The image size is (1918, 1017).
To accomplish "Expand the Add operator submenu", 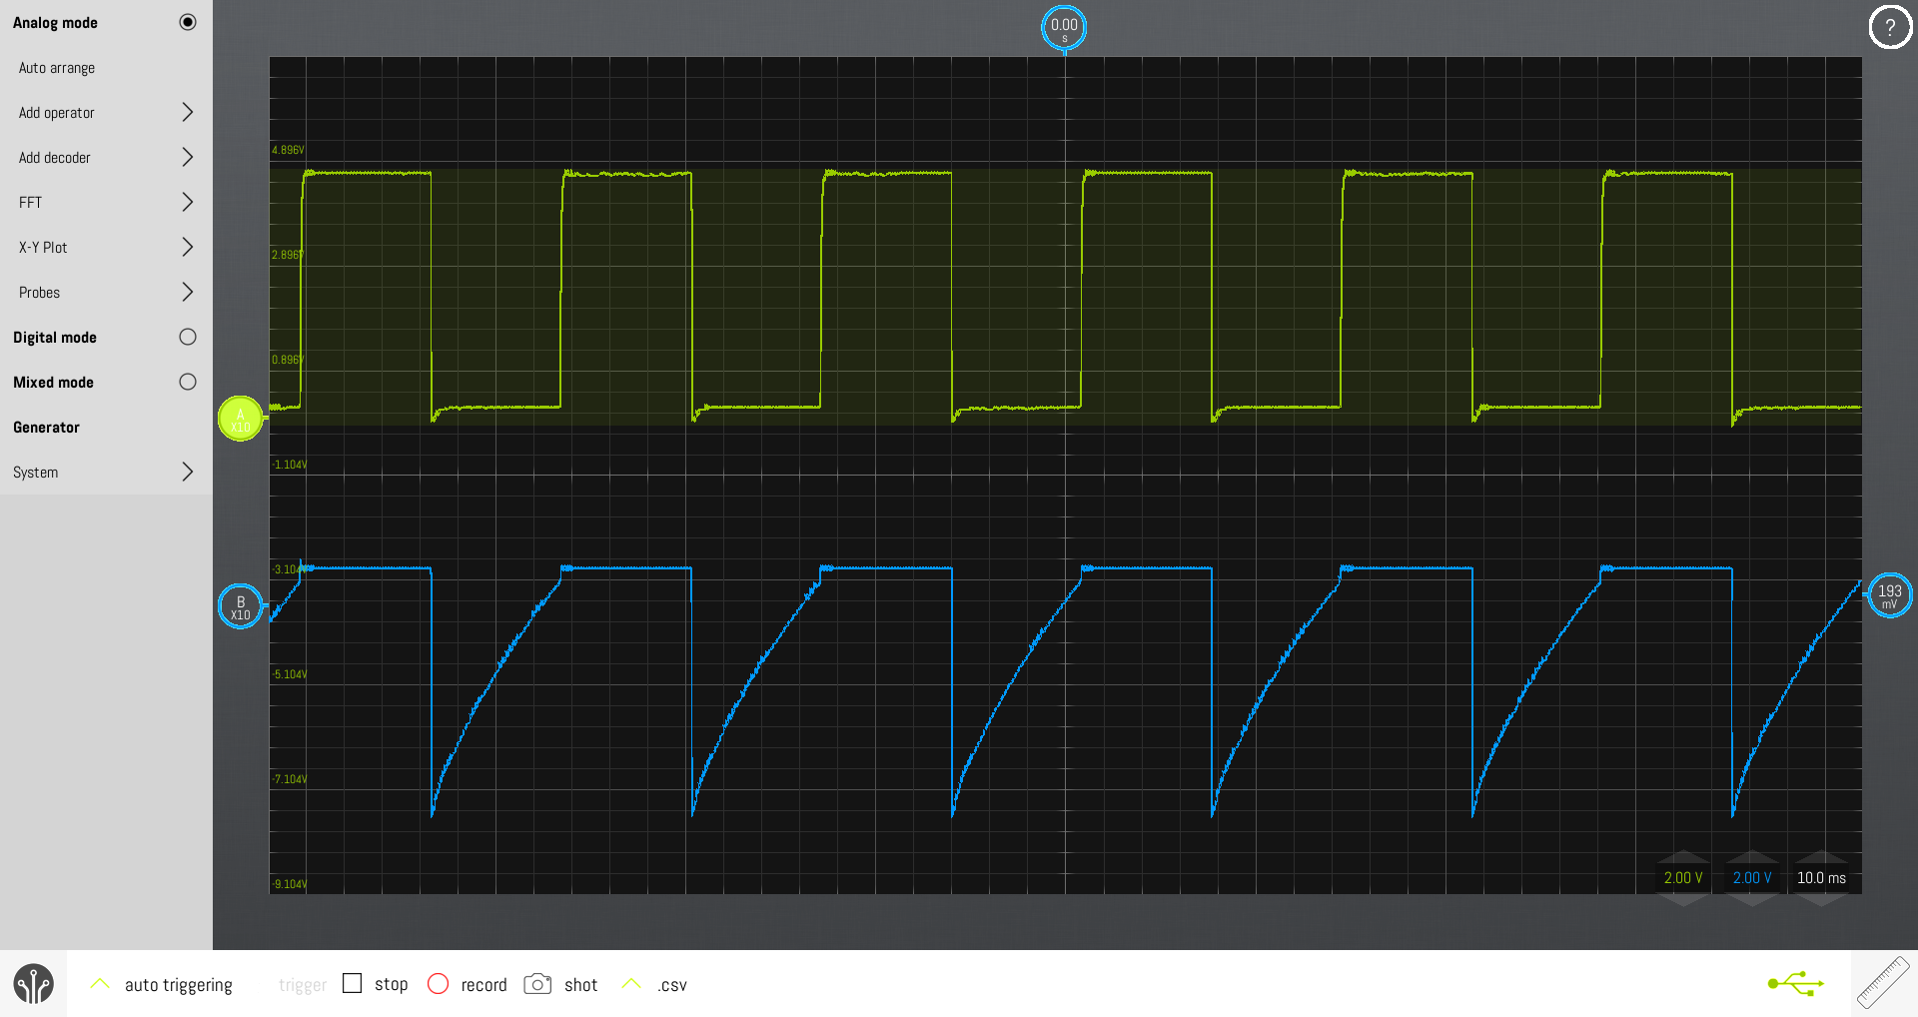I will pyautogui.click(x=187, y=112).
